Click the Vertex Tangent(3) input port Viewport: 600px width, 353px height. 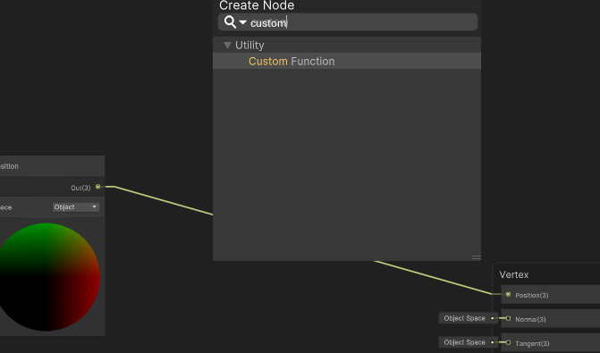508,342
